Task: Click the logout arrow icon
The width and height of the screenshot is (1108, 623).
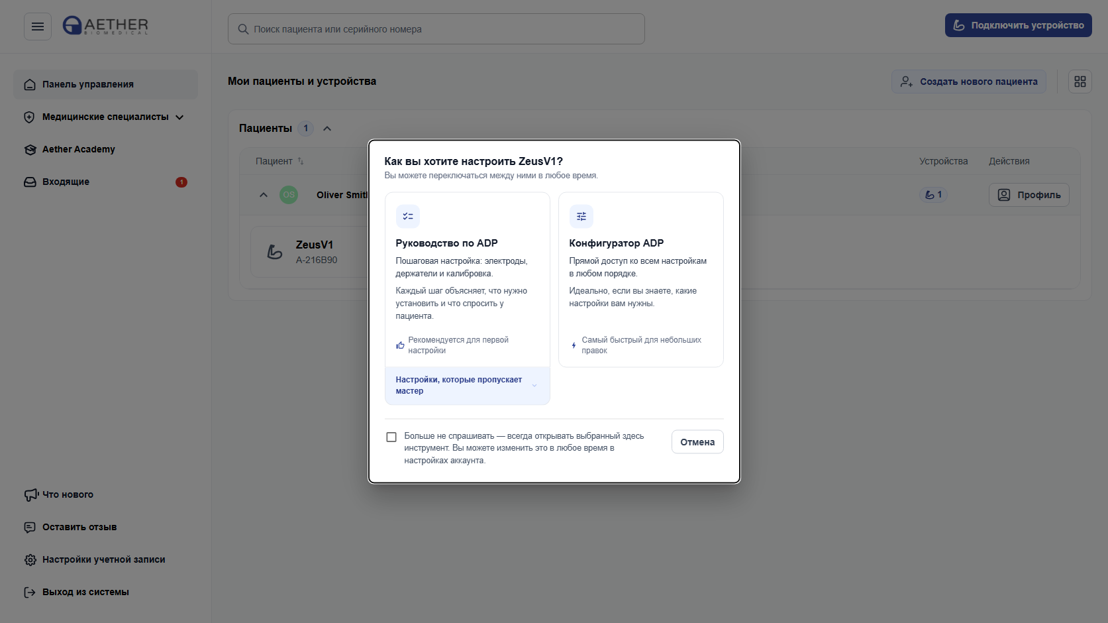Action: (x=30, y=593)
